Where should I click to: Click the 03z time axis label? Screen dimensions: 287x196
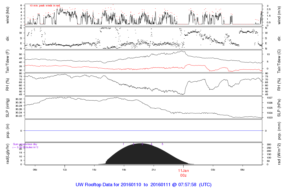click(x=213, y=170)
